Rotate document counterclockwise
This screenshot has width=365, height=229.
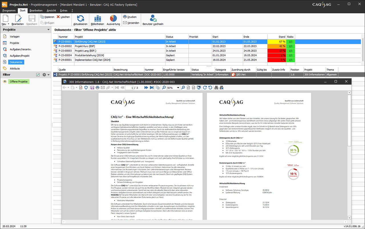210,88
